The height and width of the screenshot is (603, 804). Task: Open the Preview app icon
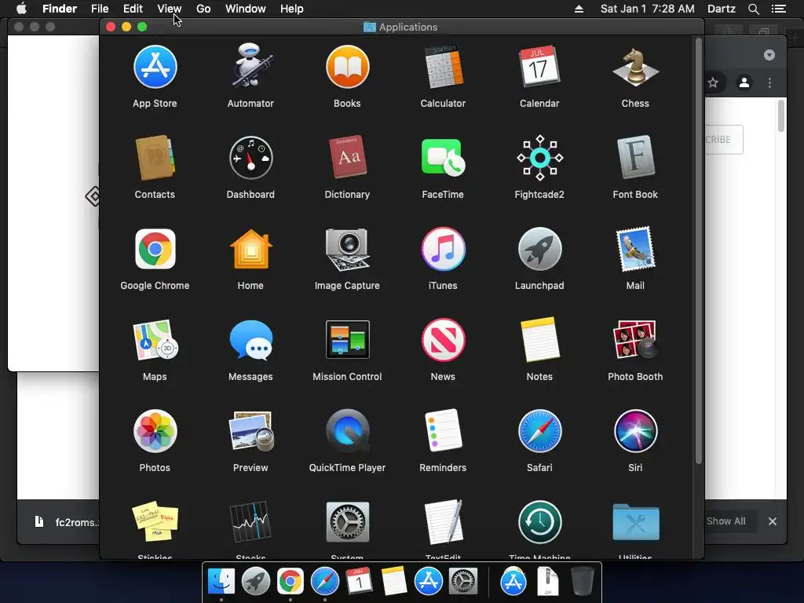[x=250, y=431]
